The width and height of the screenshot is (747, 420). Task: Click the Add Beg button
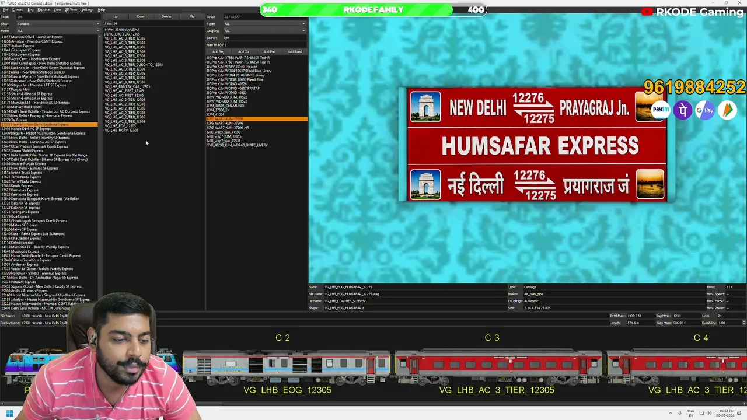click(218, 52)
